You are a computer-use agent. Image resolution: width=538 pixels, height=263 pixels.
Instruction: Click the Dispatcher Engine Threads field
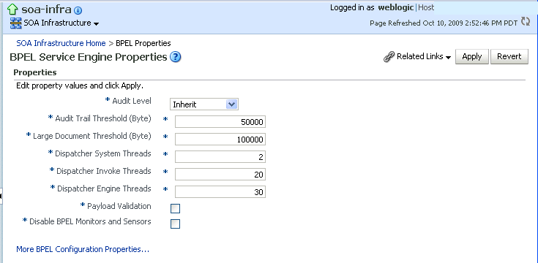pos(220,191)
